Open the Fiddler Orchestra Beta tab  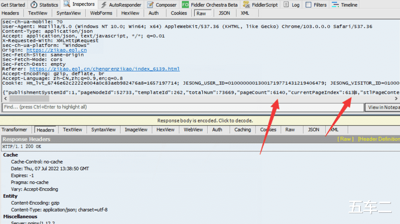214,5
